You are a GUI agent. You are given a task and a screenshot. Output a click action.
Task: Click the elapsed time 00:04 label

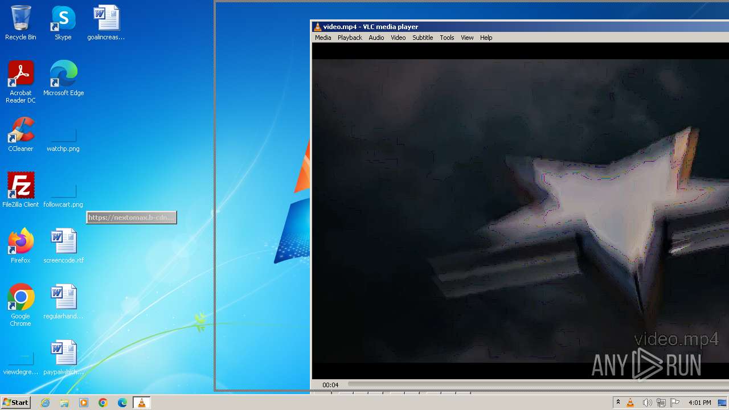(x=330, y=385)
